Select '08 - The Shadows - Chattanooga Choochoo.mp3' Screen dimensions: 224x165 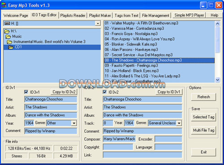(159, 60)
